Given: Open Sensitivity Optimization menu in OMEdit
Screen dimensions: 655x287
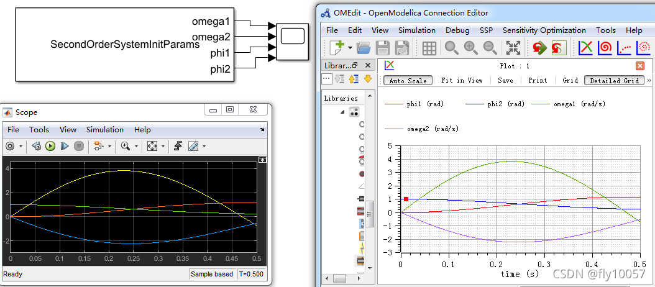Looking at the screenshot, I should click(x=544, y=30).
